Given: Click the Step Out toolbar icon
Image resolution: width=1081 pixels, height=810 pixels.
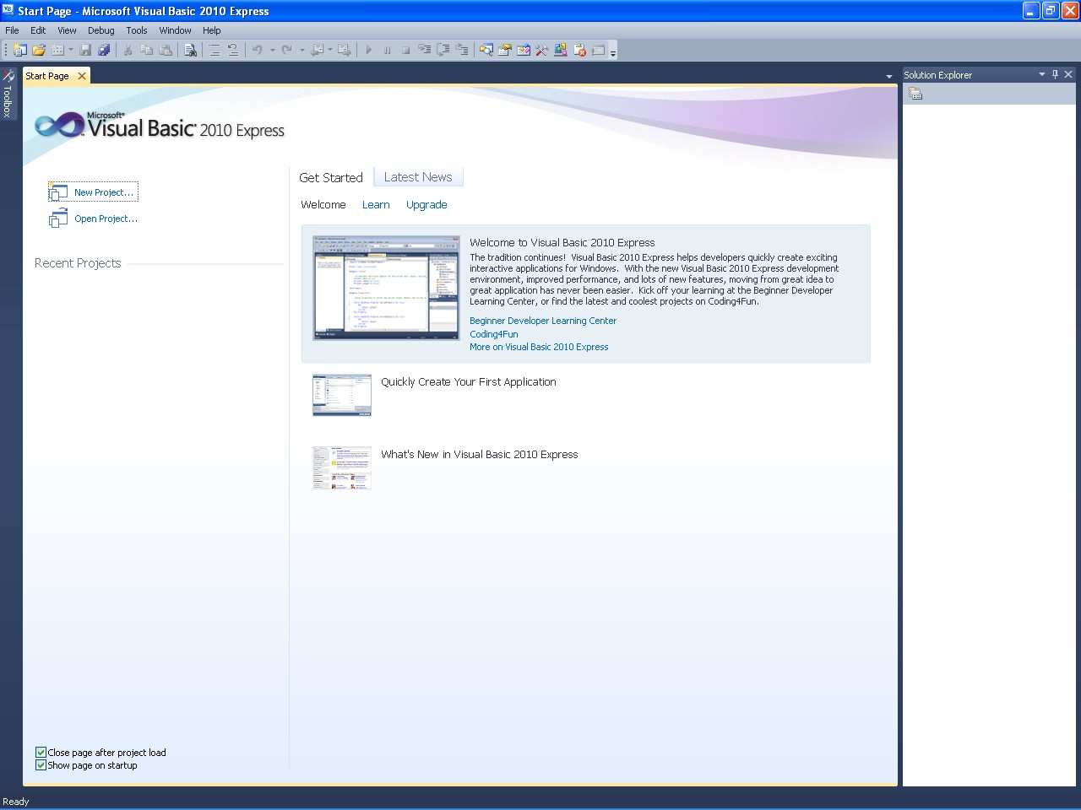Looking at the screenshot, I should pyautogui.click(x=462, y=50).
